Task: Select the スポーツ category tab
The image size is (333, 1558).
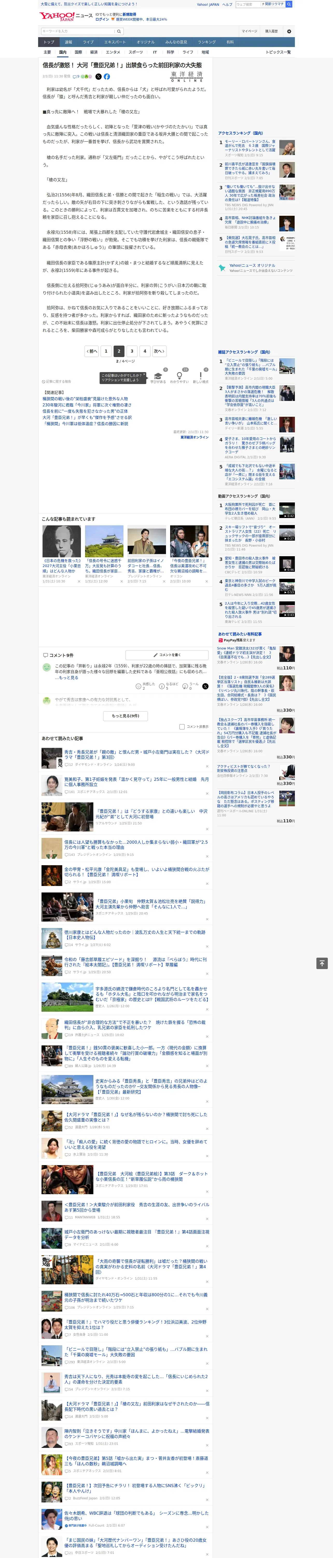Action: tap(135, 52)
